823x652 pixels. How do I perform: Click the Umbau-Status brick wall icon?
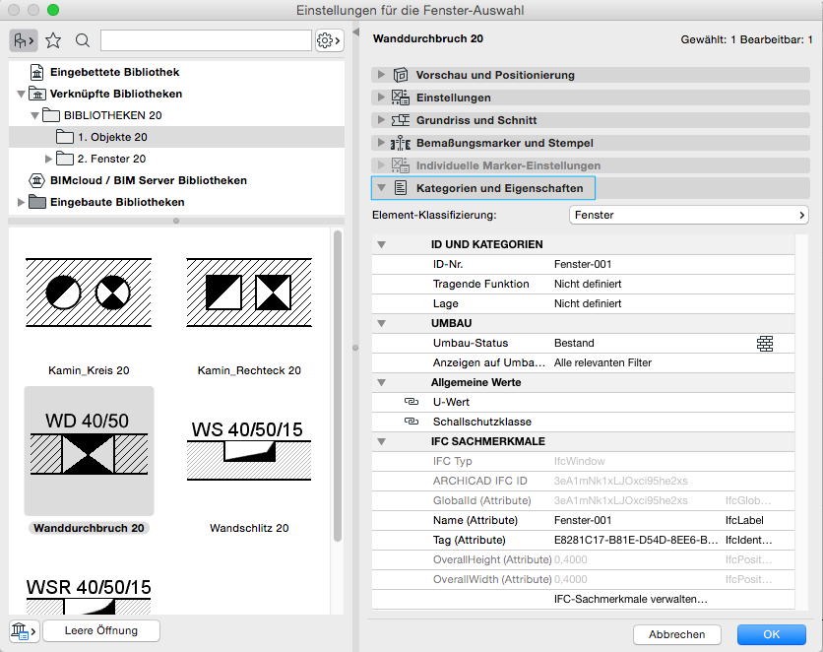tap(765, 344)
